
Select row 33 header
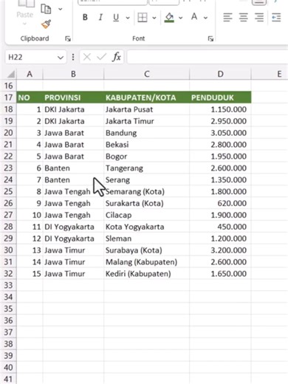pyautogui.click(x=8, y=285)
